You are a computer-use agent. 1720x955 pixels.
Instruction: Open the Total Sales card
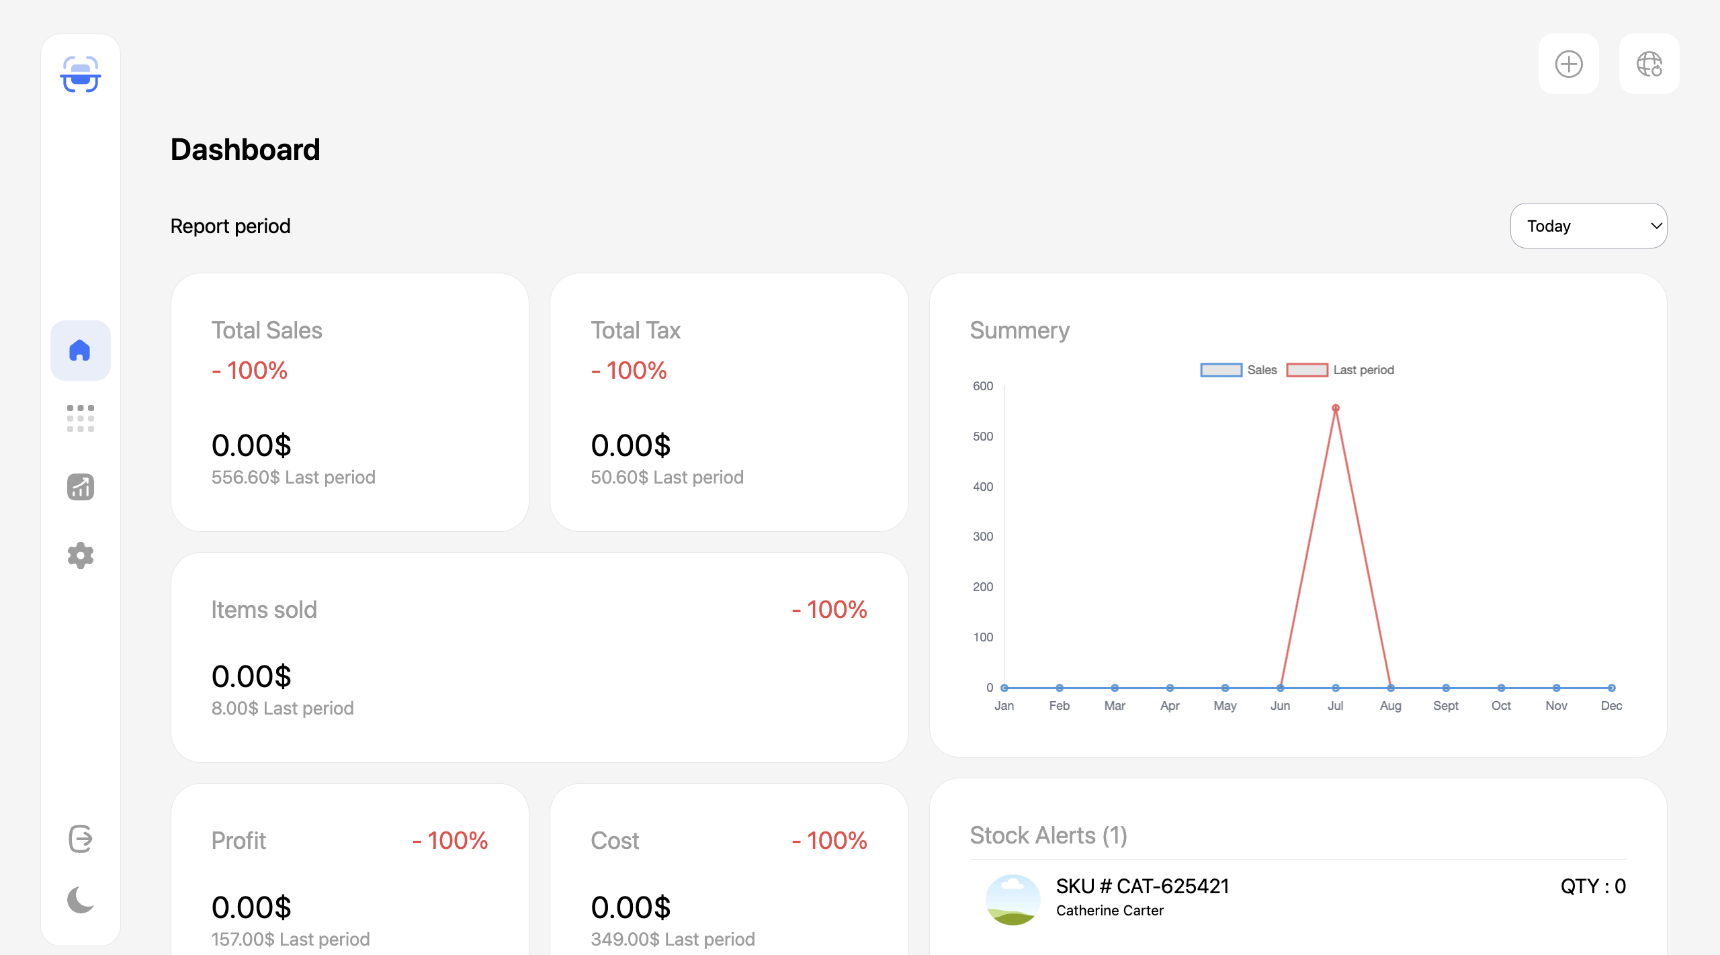(x=350, y=402)
